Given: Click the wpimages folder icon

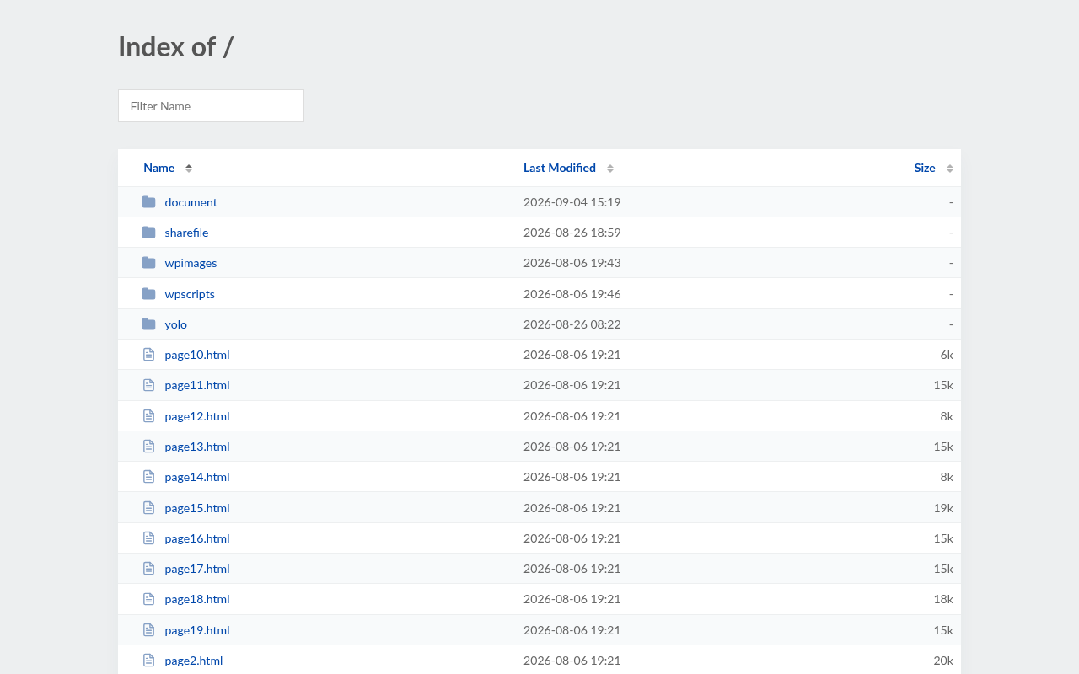Looking at the screenshot, I should [149, 263].
